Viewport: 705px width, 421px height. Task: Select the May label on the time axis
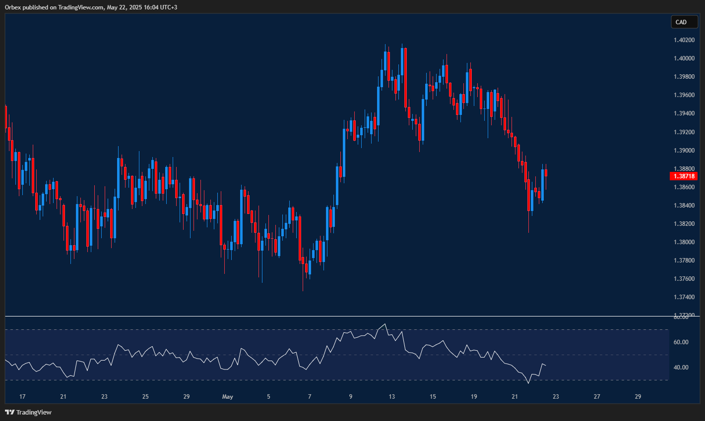(x=227, y=397)
